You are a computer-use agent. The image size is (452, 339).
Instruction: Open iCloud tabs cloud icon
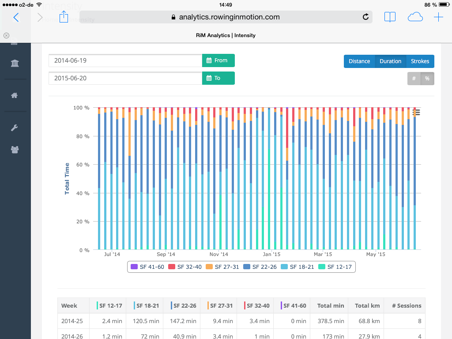415,17
